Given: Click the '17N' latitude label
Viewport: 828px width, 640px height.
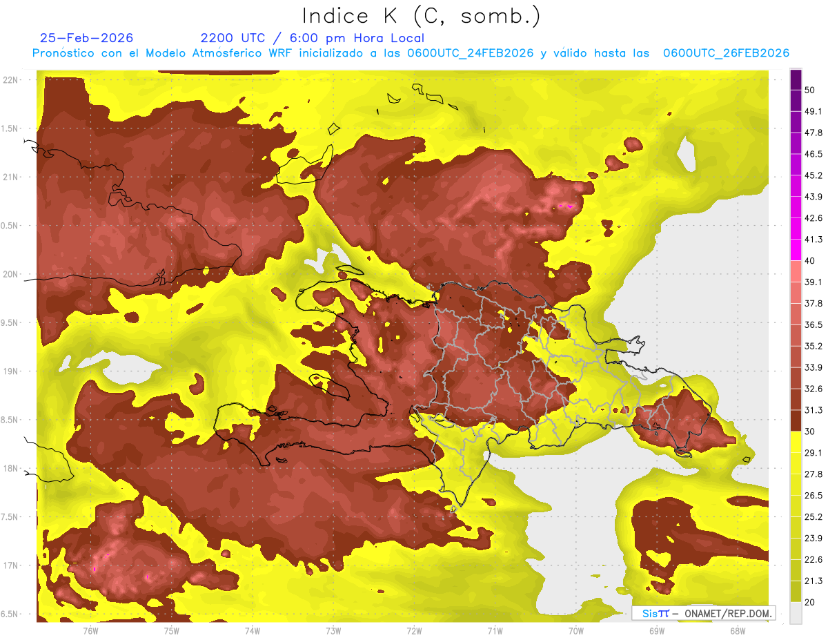Looking at the screenshot, I should (12, 565).
